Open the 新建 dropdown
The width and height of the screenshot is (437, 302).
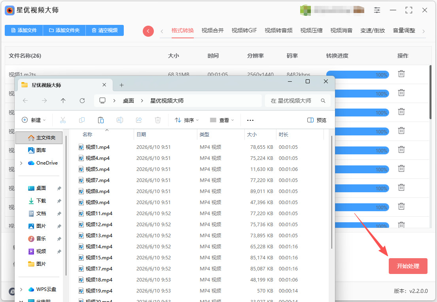[x=34, y=120]
